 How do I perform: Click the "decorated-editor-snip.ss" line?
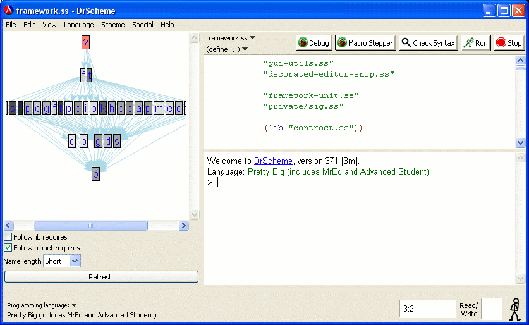[329, 74]
